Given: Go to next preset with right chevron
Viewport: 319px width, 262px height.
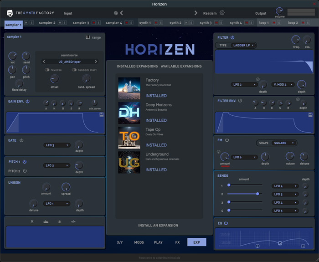Looking at the screenshot, I should tap(196, 13).
